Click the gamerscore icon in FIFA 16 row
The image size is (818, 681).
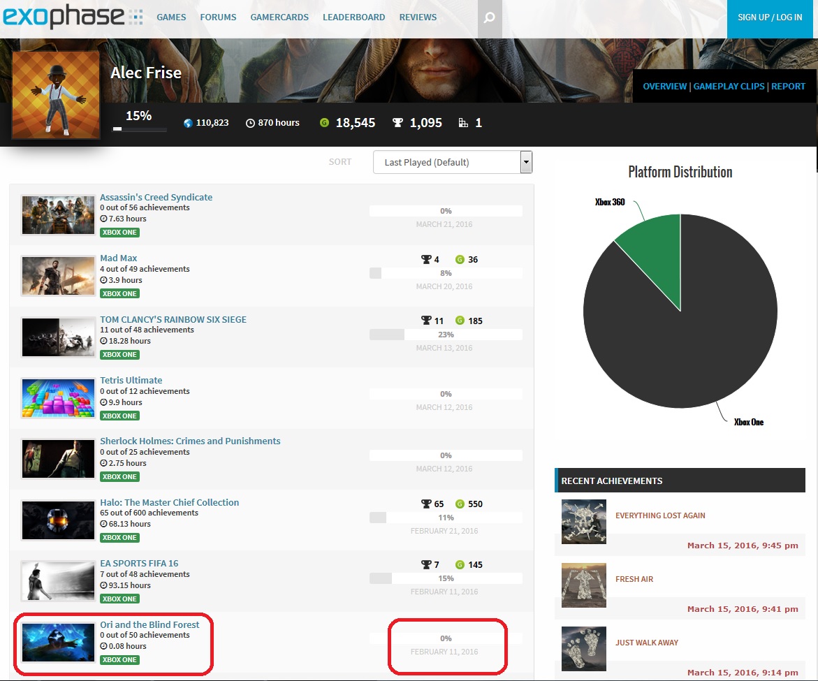460,565
